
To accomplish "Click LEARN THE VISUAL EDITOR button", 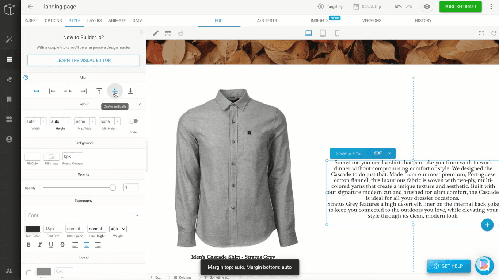I will pyautogui.click(x=83, y=61).
